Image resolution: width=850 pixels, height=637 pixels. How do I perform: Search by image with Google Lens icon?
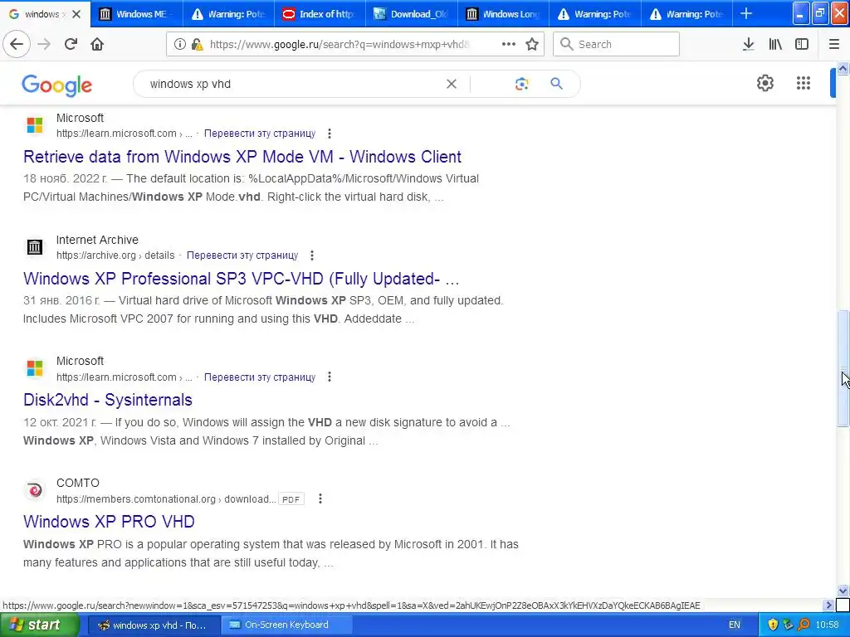(x=521, y=84)
